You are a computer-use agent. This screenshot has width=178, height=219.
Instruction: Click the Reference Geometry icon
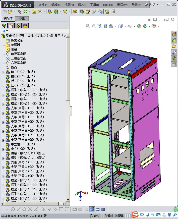[x=65, y=12]
